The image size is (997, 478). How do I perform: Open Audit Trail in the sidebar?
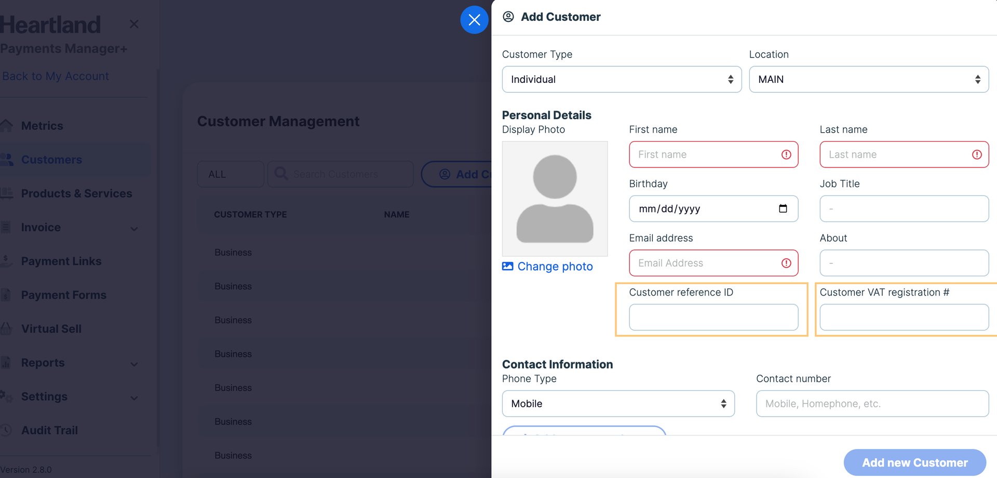[x=49, y=430]
